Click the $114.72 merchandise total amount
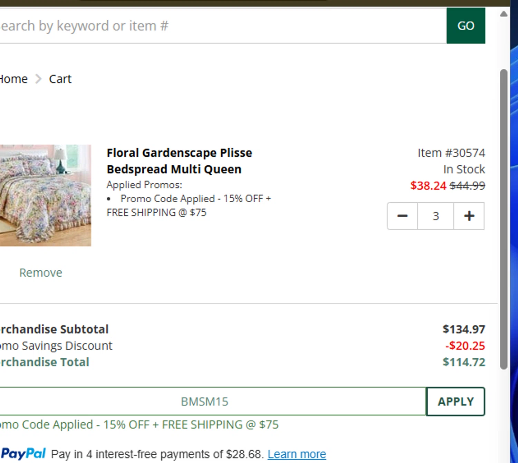Image resolution: width=518 pixels, height=463 pixels. [464, 362]
